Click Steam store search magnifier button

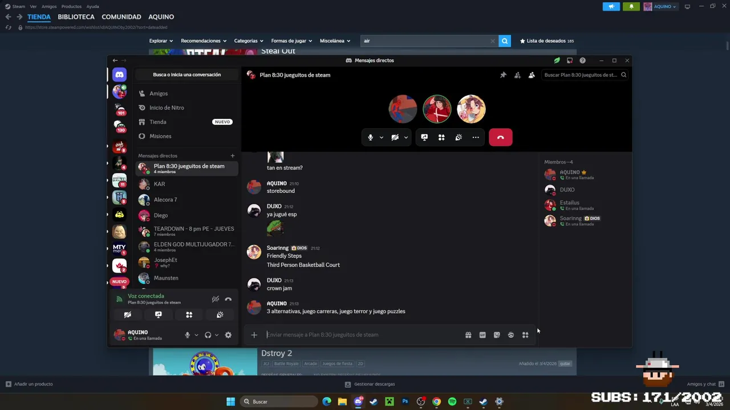505,41
